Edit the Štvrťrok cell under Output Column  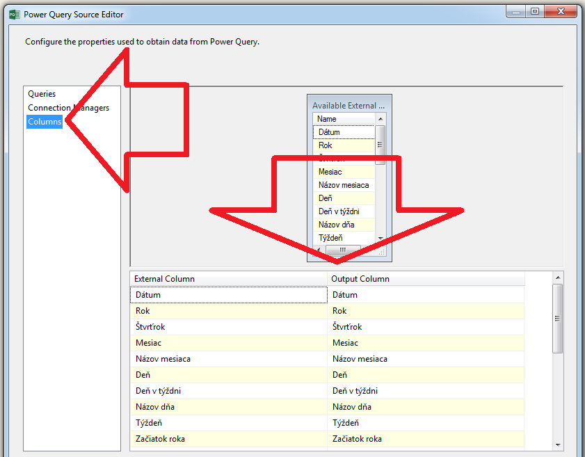click(x=426, y=327)
